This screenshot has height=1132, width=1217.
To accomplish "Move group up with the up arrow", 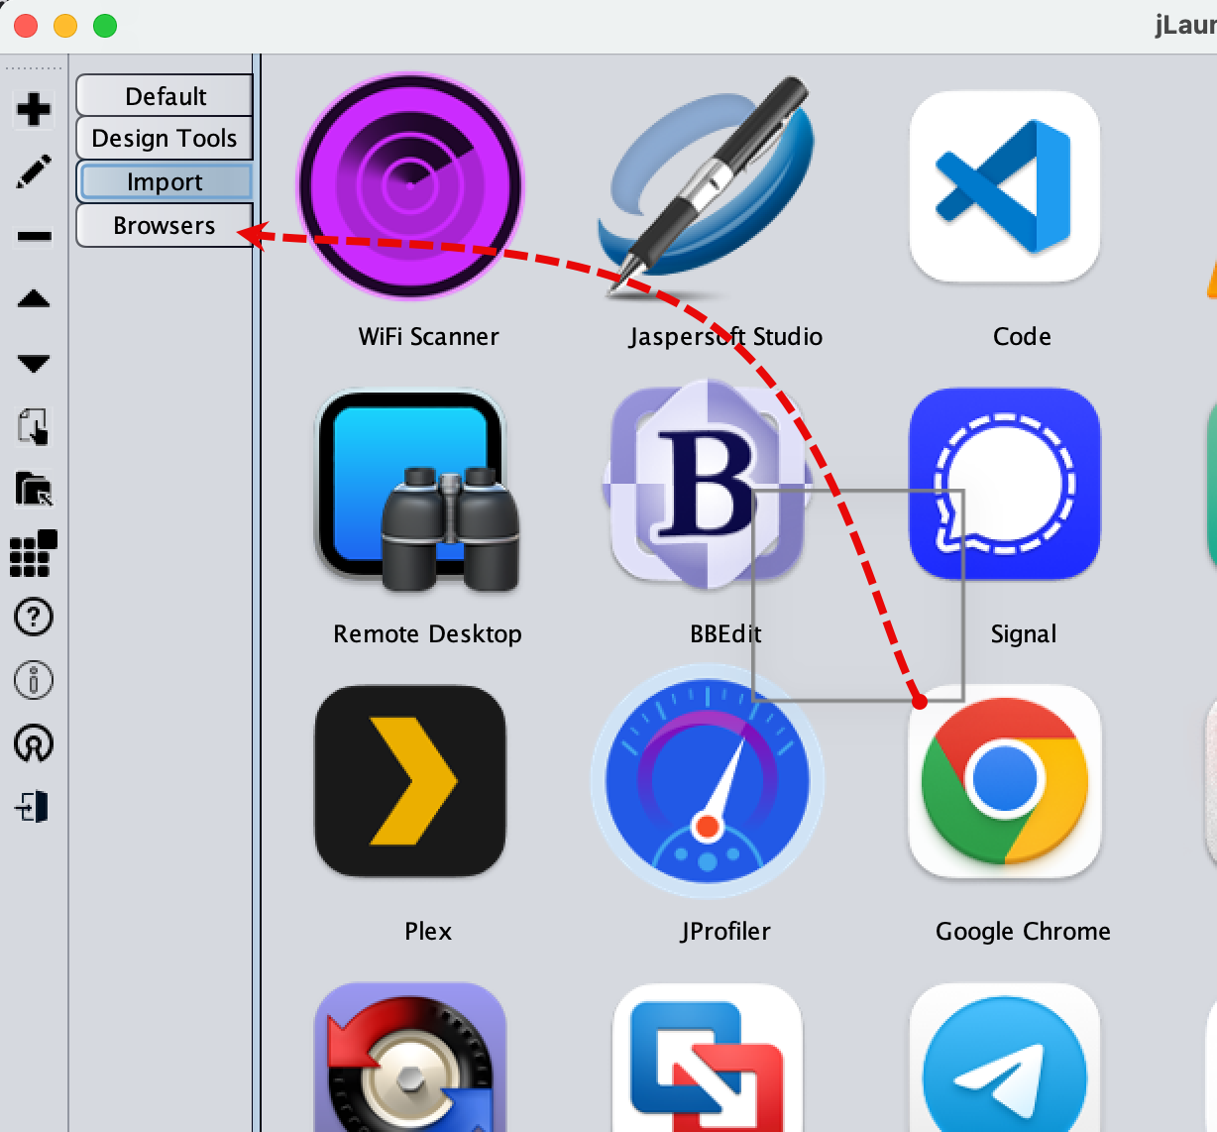I will tap(34, 299).
